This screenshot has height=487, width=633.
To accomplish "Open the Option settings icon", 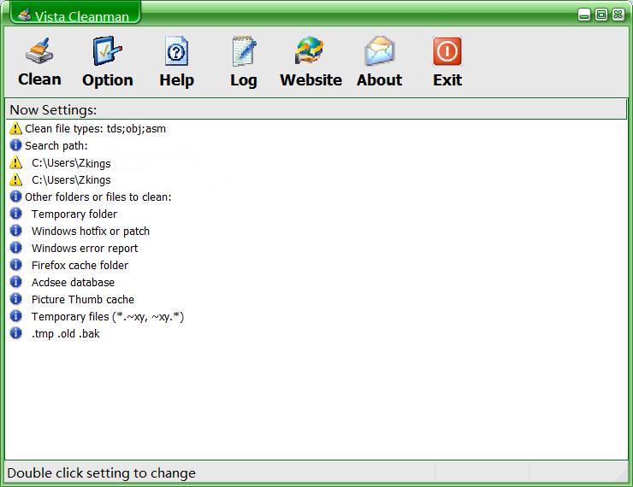I will tap(108, 52).
